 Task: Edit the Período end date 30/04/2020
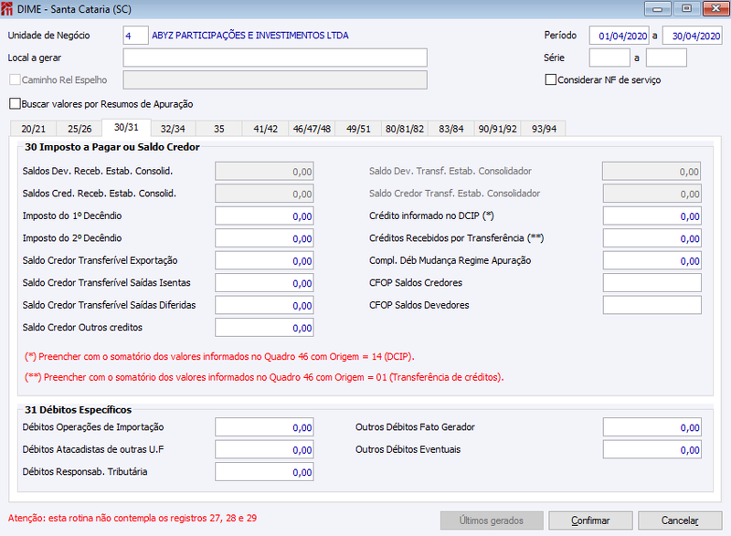(693, 36)
